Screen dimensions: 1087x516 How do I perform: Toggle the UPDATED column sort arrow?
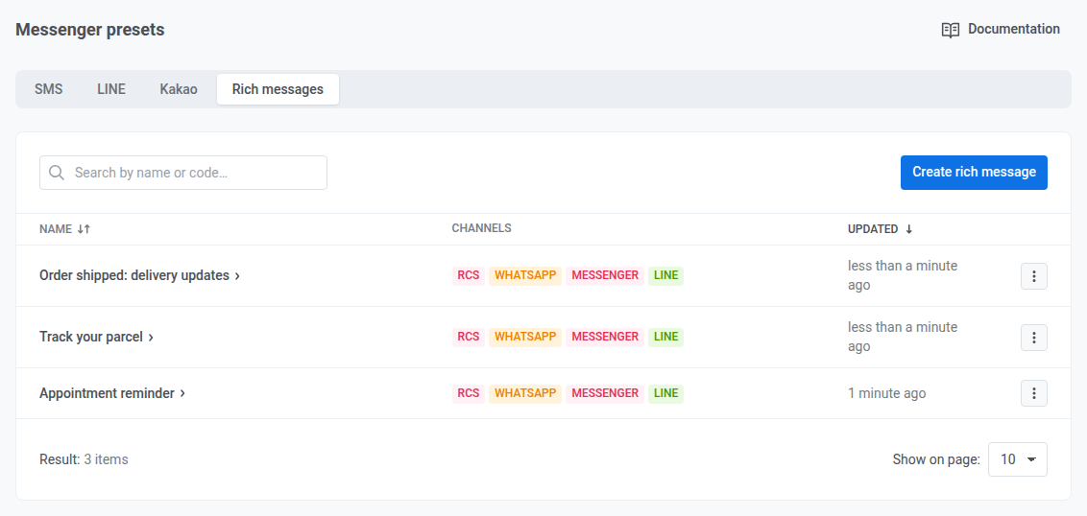[x=908, y=229]
